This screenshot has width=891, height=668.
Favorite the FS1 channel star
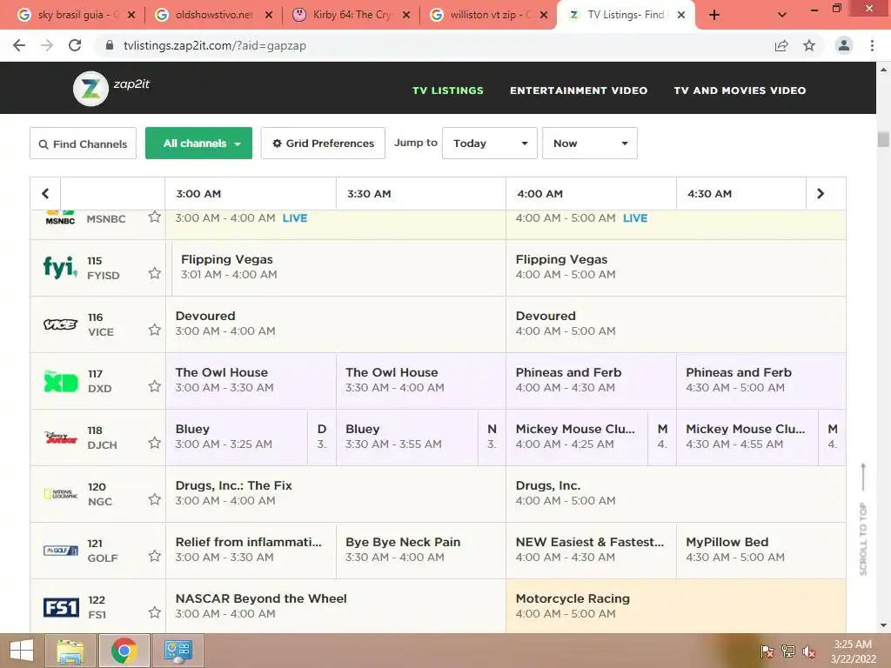click(x=155, y=612)
